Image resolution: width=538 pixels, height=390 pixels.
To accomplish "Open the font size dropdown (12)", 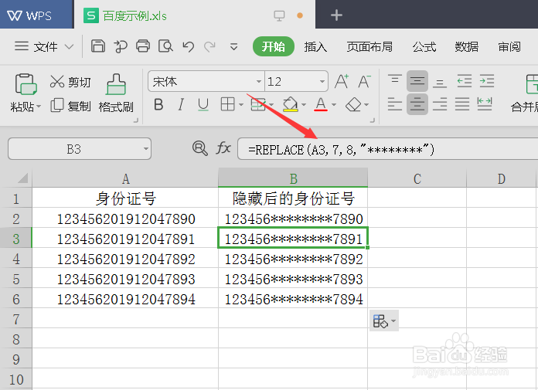I will click(322, 82).
